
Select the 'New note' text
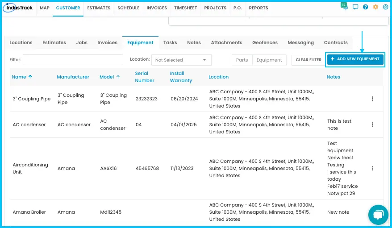click(338, 212)
